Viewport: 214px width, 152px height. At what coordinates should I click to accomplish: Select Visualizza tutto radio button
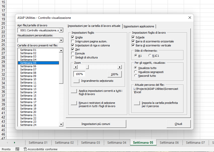[x=136, y=68]
